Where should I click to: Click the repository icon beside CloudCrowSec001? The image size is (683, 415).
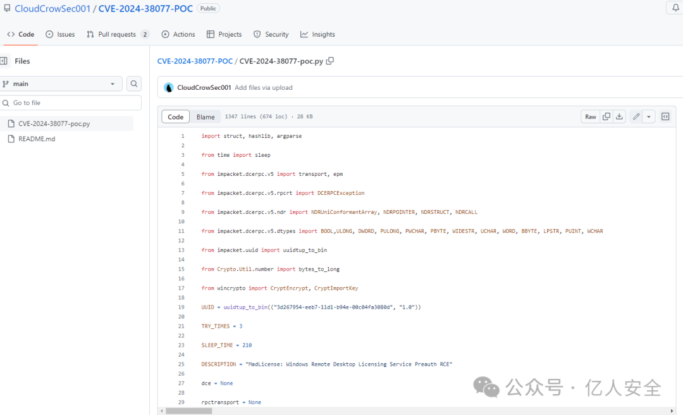7,8
